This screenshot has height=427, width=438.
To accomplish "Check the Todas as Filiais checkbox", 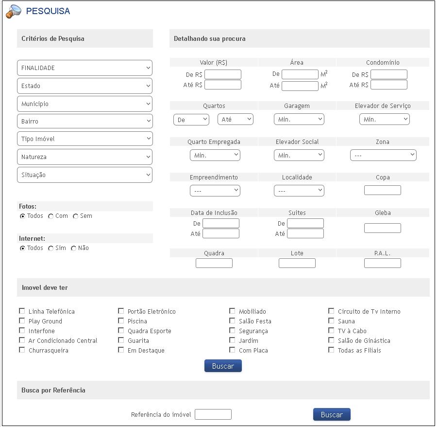I will coord(332,350).
